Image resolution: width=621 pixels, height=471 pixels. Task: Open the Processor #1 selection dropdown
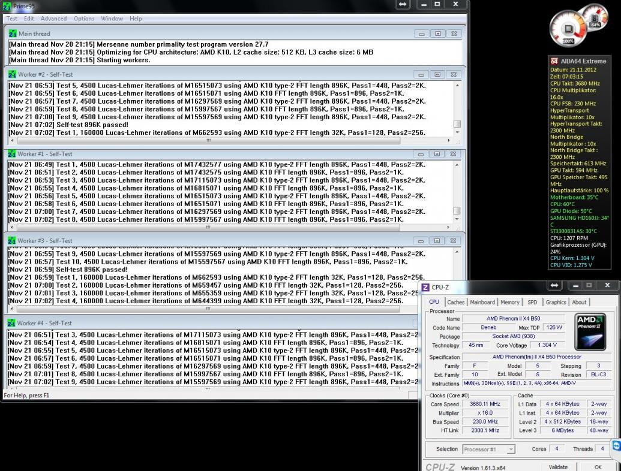click(489, 449)
